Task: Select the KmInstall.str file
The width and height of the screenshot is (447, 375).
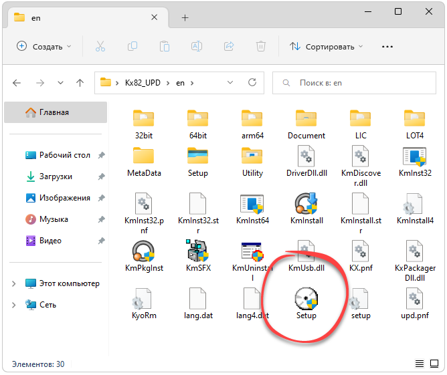Action: tap(361, 213)
